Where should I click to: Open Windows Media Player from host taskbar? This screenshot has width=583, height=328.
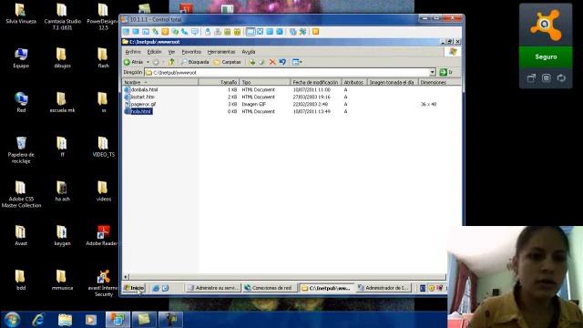(91, 320)
